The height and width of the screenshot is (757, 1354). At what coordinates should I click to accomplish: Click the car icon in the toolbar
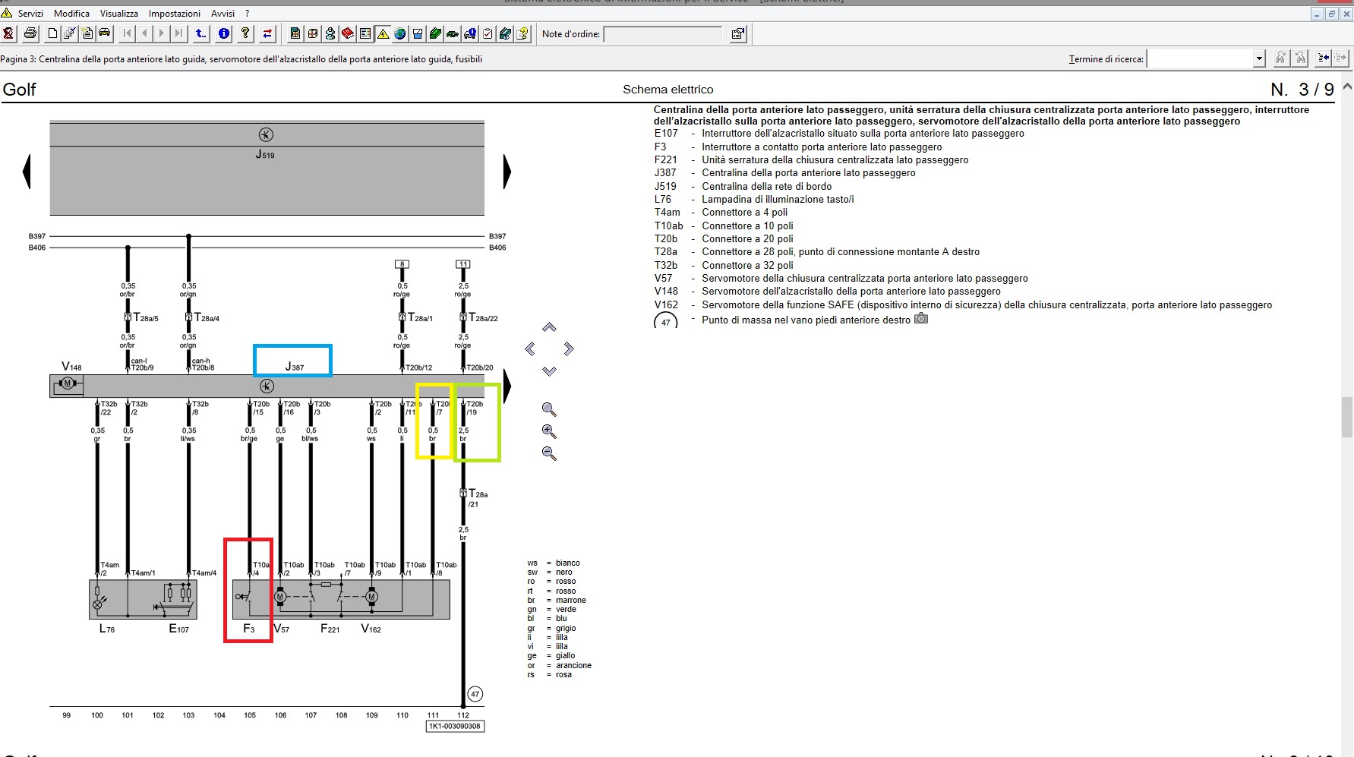(x=105, y=33)
